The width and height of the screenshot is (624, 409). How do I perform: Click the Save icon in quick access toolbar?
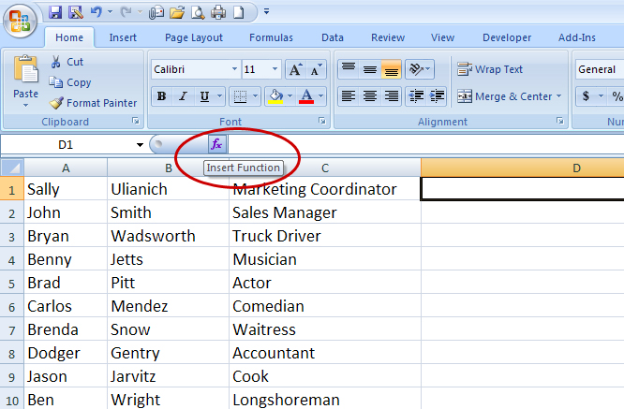click(55, 12)
